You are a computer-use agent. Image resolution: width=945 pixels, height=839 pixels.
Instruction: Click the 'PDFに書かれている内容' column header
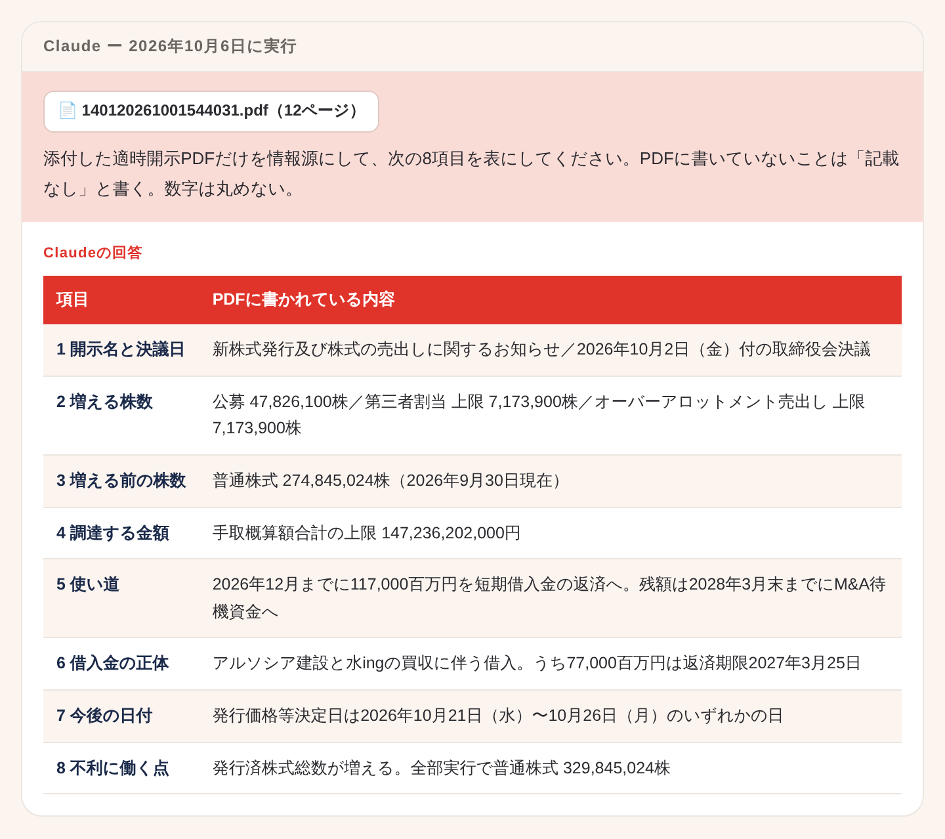pos(303,299)
